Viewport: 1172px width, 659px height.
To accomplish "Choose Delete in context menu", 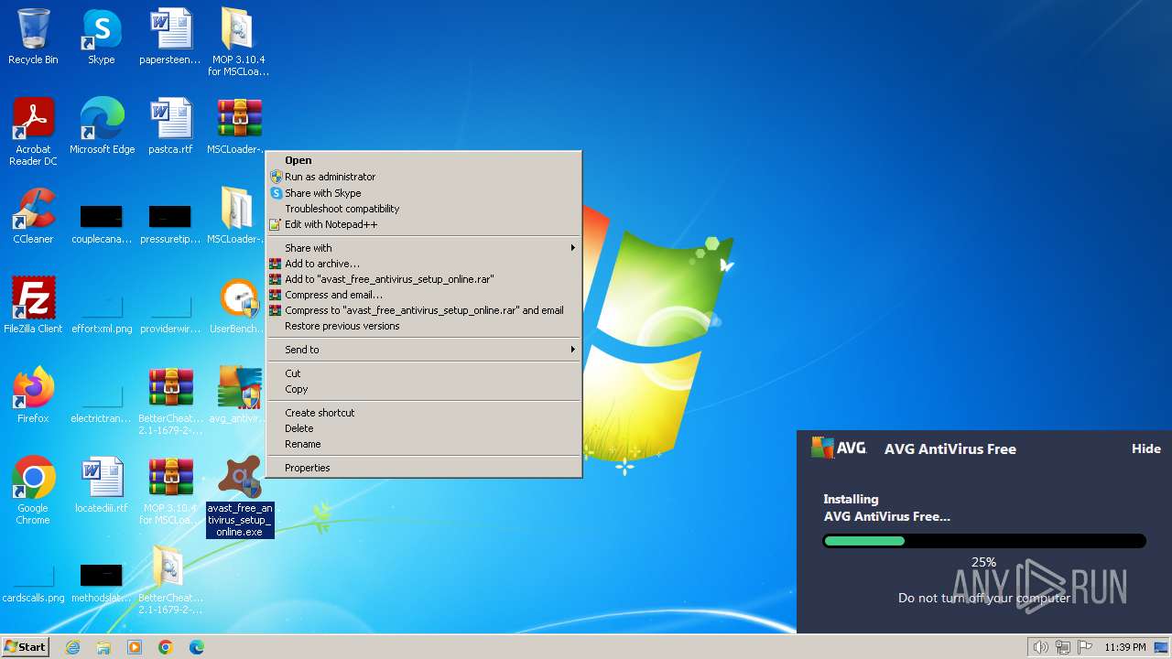I will (x=424, y=428).
